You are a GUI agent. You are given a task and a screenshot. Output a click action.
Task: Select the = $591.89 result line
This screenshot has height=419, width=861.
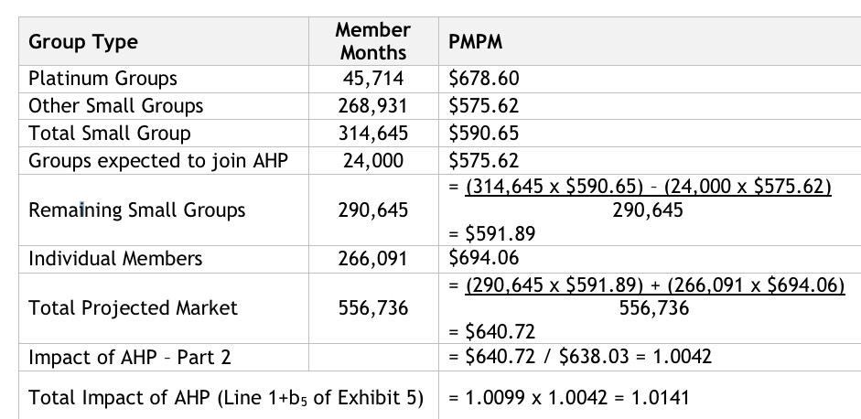point(492,234)
